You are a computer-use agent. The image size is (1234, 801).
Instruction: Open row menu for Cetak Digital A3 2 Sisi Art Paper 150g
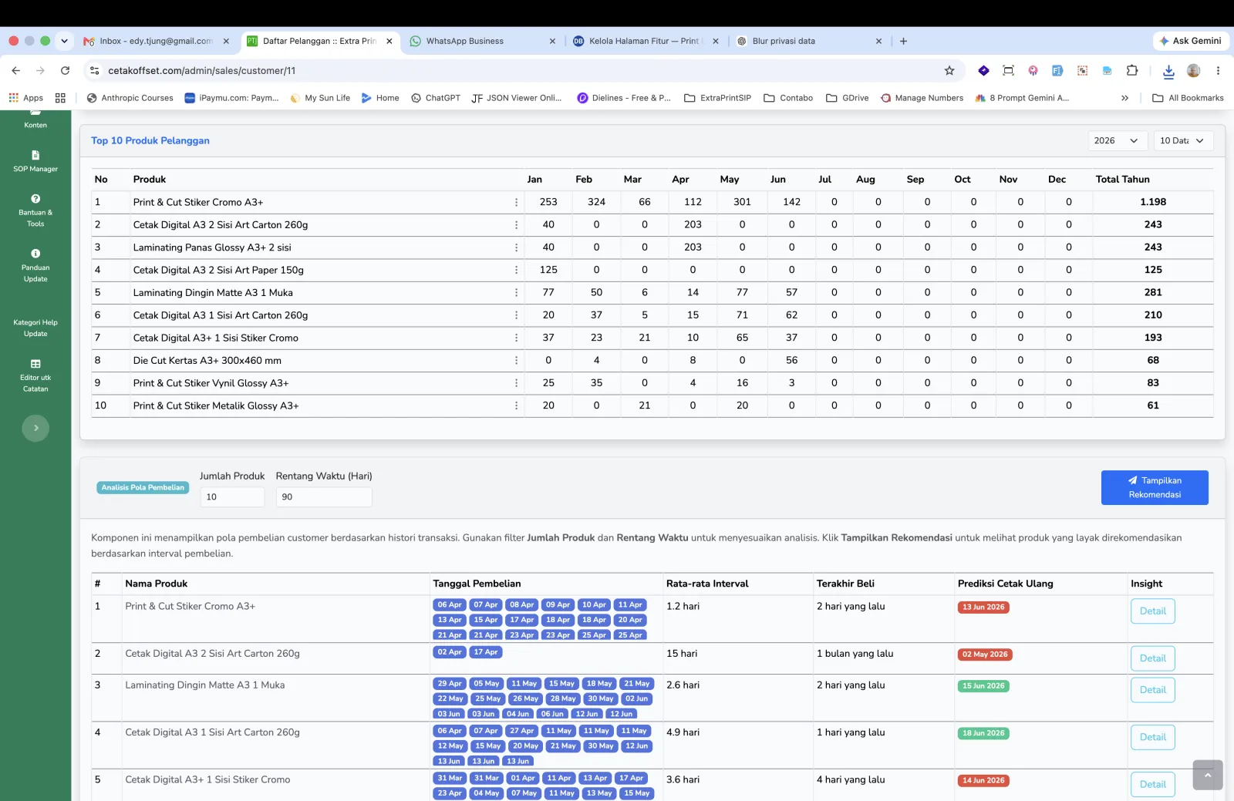[x=516, y=270]
